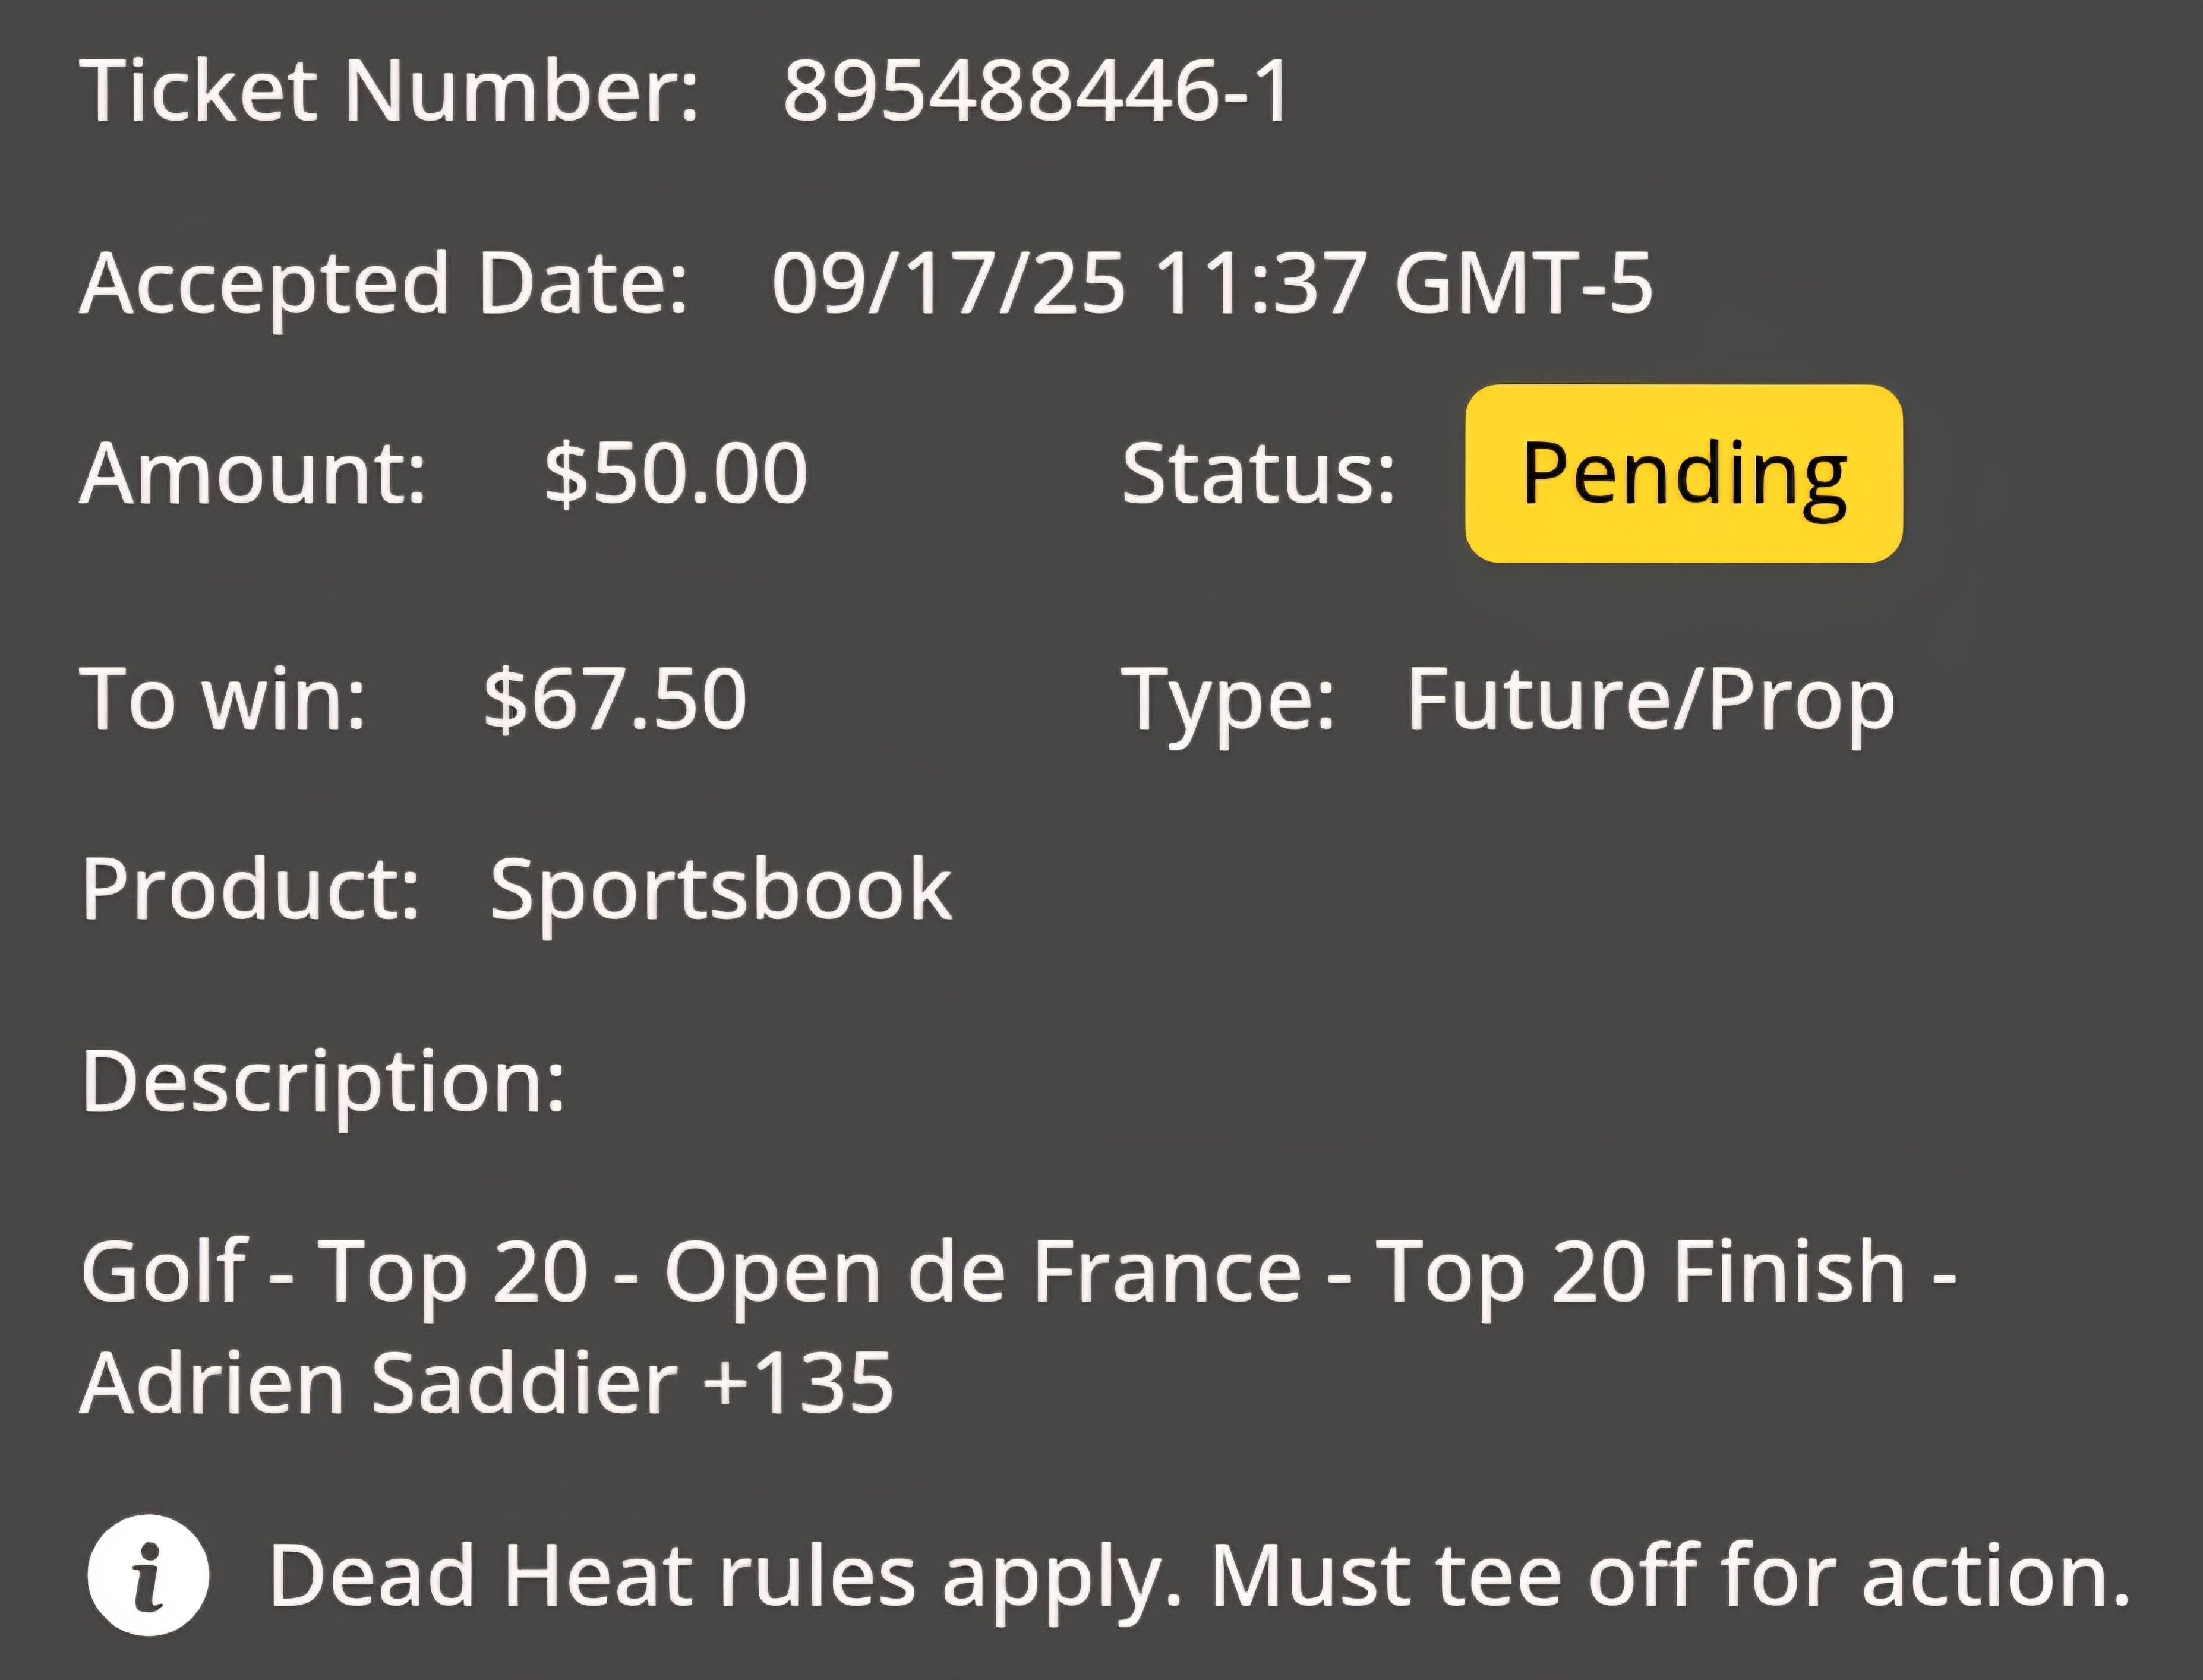This screenshot has height=1680, width=2203.
Task: Click the Accepted Date label
Action: tap(384, 285)
